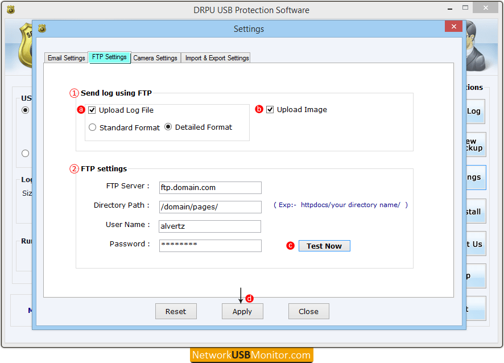
Task: Click the Apply button
Action: pos(242,311)
